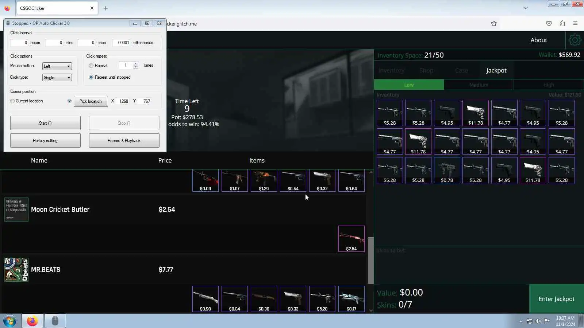Click the OP Auto Clicker title bar icon

click(x=8, y=23)
